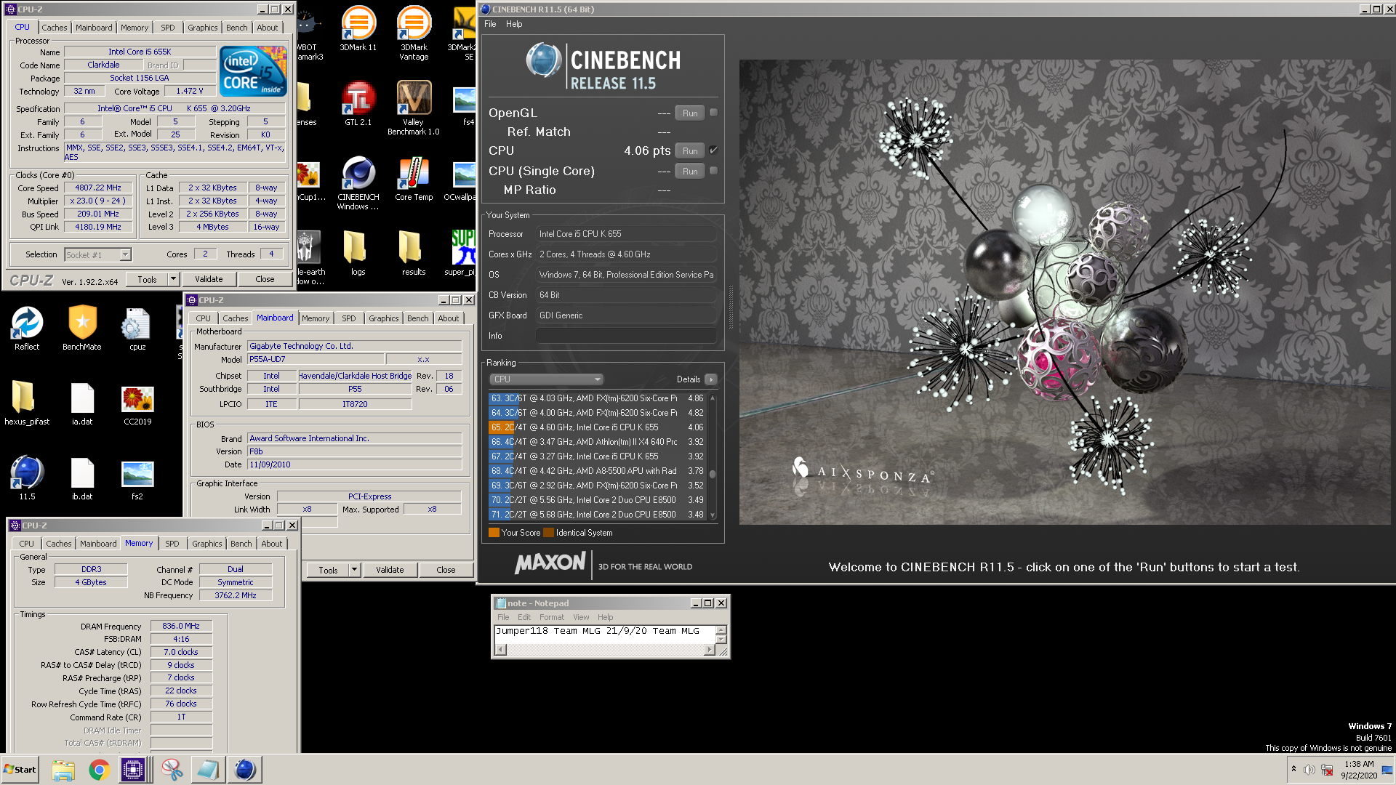Open the 3DMark 11 desktop shortcut
Viewport: 1396px width, 785px height.
click(358, 29)
